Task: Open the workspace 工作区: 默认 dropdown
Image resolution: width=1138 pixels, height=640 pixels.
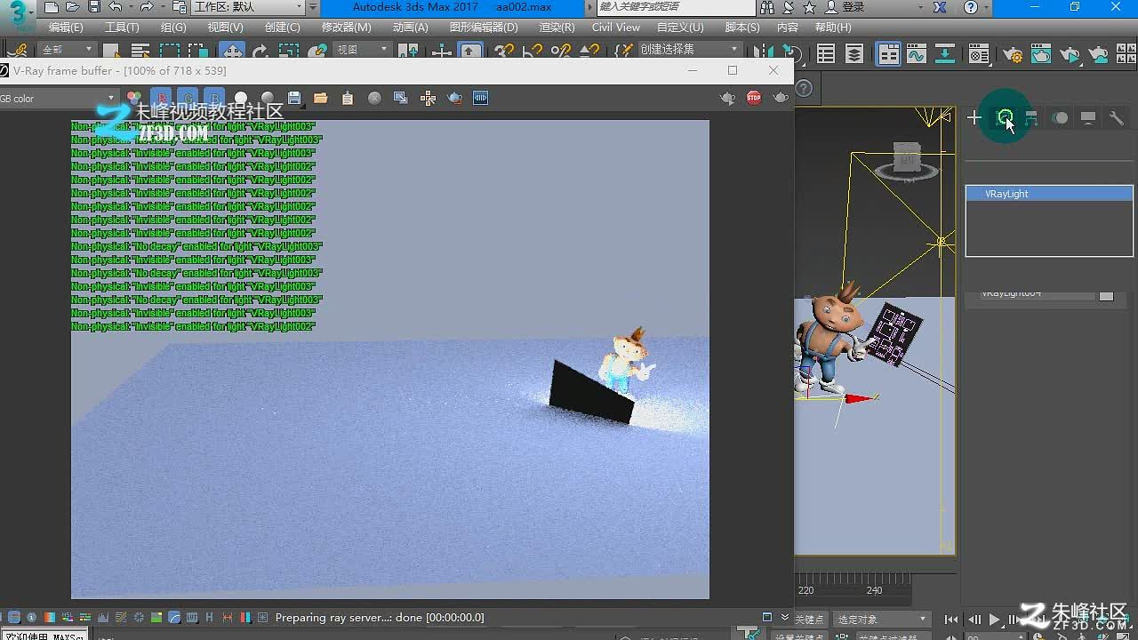Action: (x=249, y=7)
